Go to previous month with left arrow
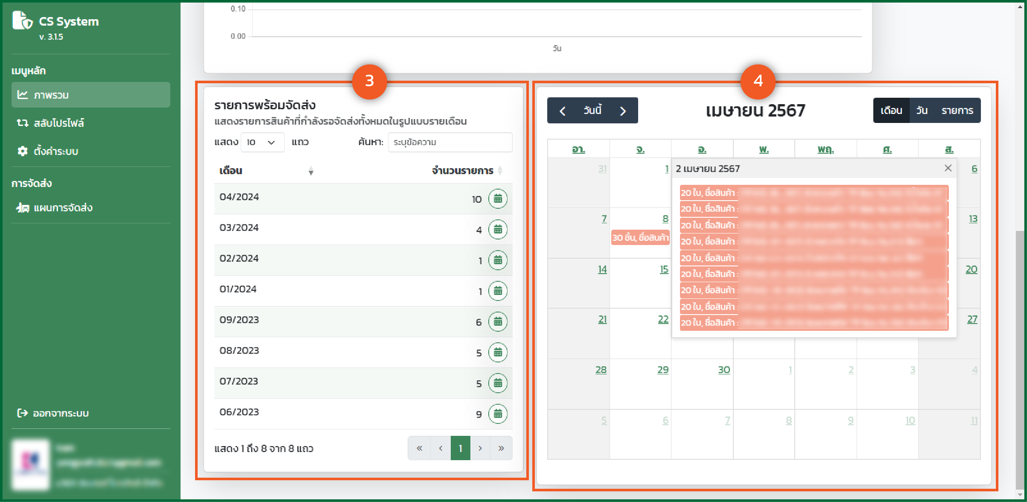 pyautogui.click(x=563, y=111)
